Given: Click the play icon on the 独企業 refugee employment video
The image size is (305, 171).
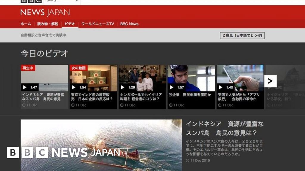Looking at the screenshot, I should click(172, 87).
